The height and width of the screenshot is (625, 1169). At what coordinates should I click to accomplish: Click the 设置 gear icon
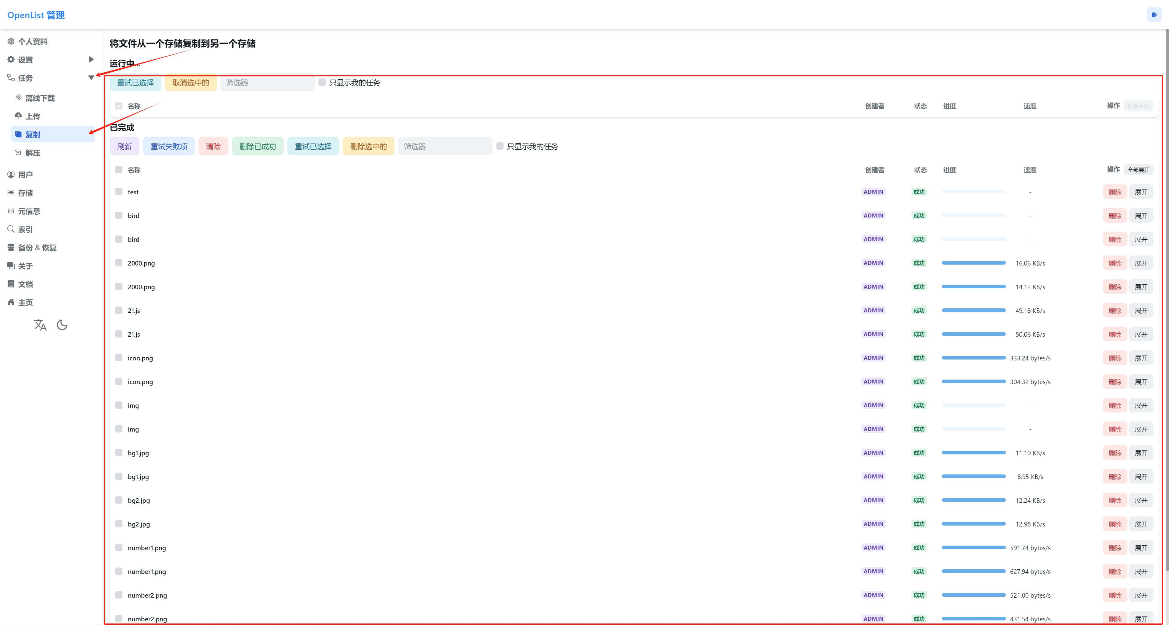tap(11, 59)
